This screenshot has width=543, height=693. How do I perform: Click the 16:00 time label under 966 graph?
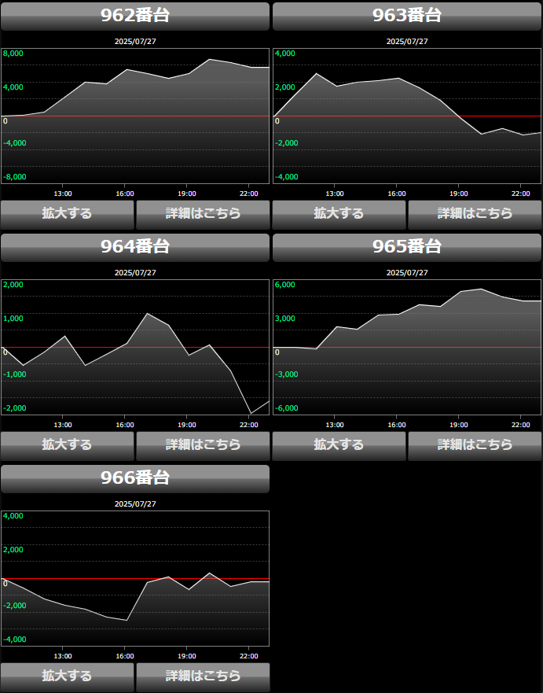tap(125, 656)
